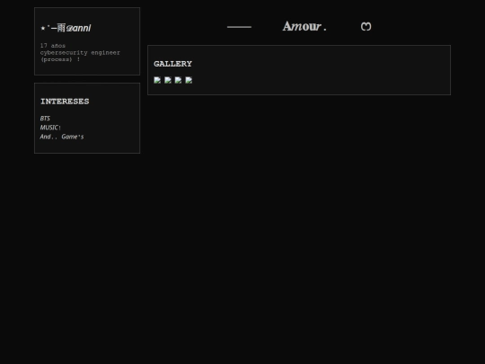
Task: Open the fourth broken gallery image
Action: pos(189,80)
